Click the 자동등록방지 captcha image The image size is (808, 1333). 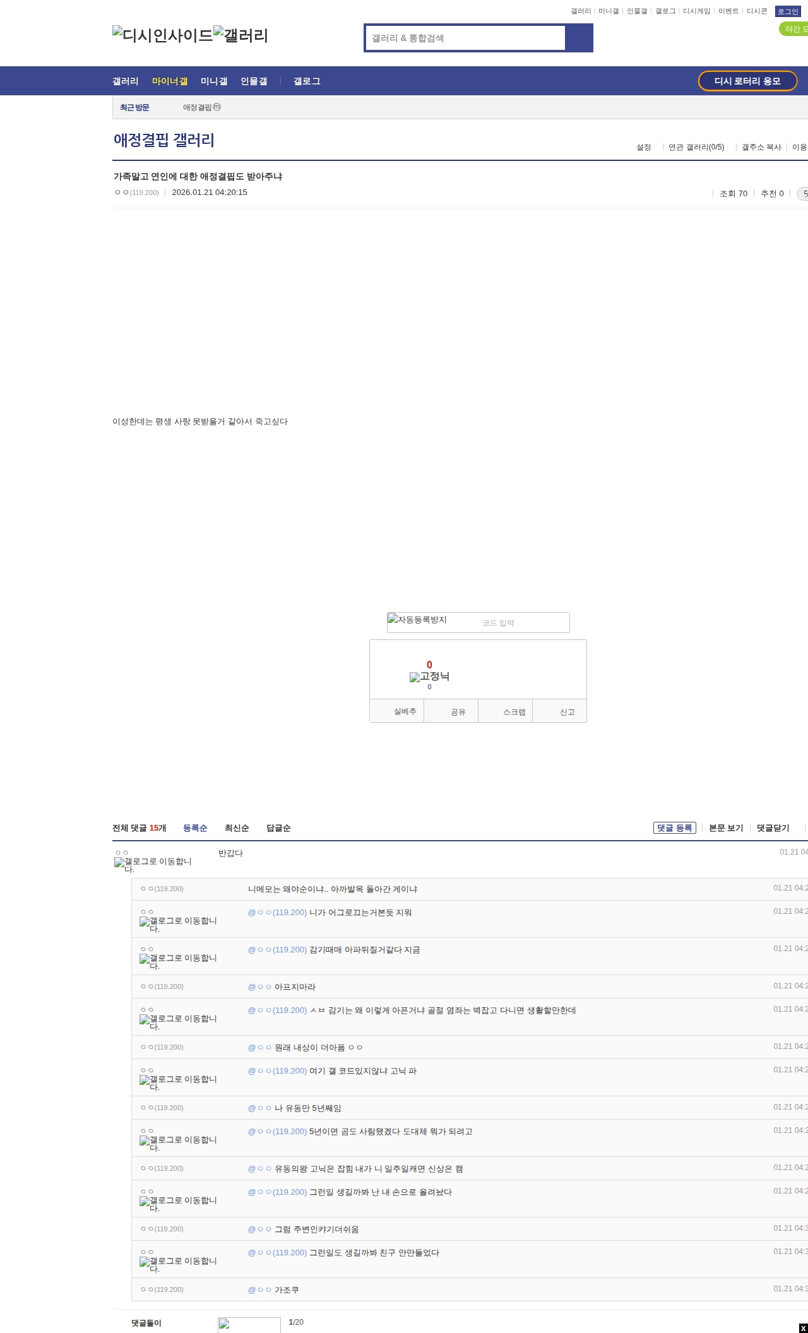pyautogui.click(x=417, y=620)
